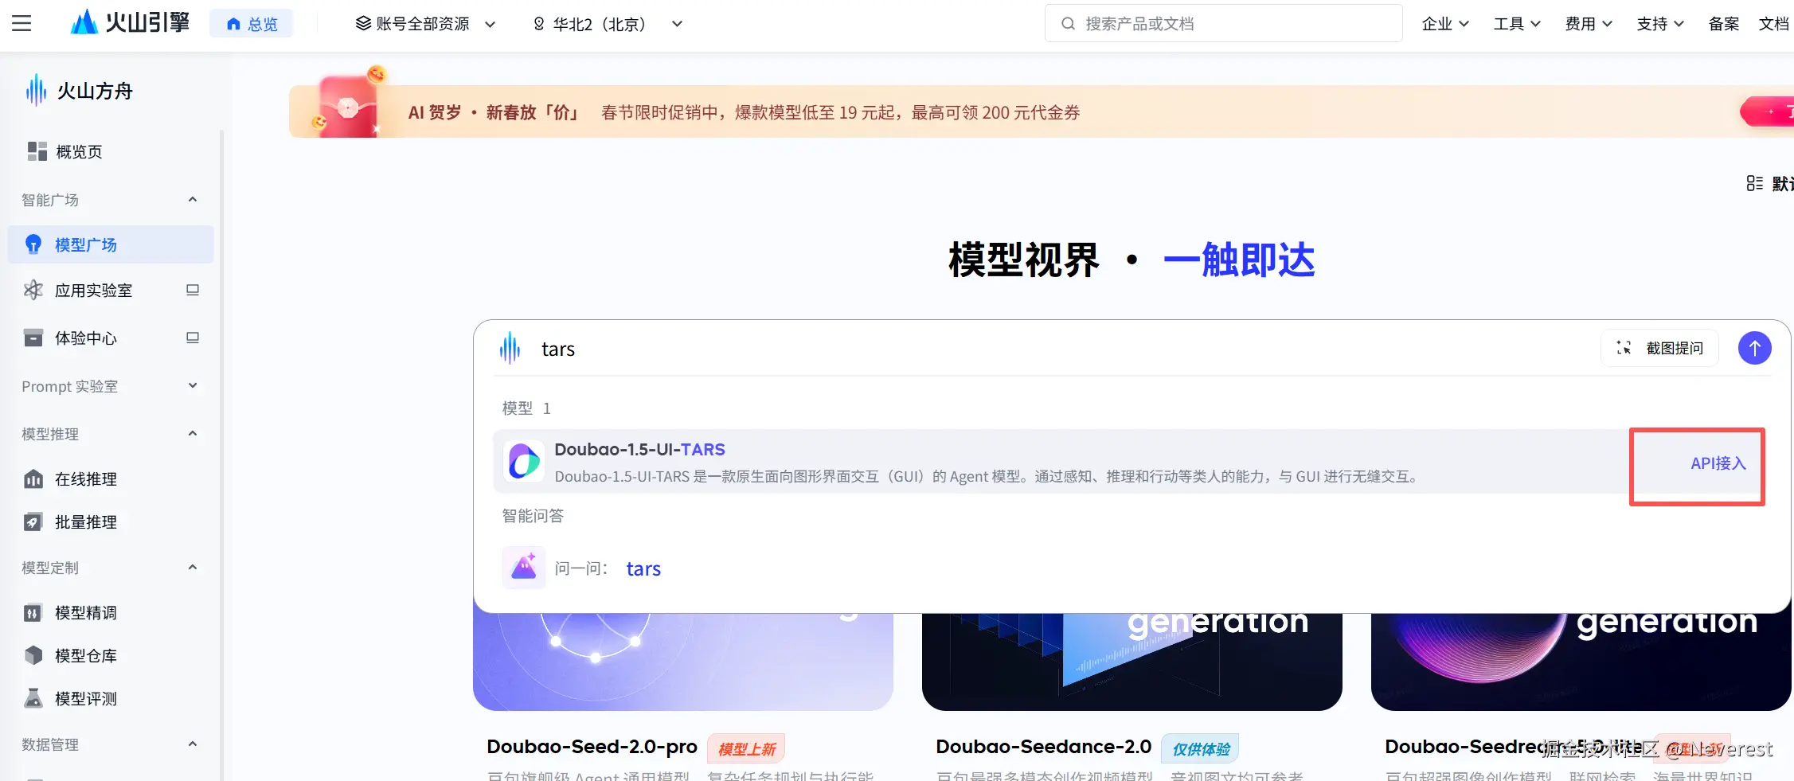
Task: Click the pink button on the promo banner
Action: click(1768, 111)
